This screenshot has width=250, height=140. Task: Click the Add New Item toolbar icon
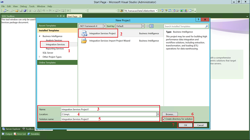click(11, 11)
